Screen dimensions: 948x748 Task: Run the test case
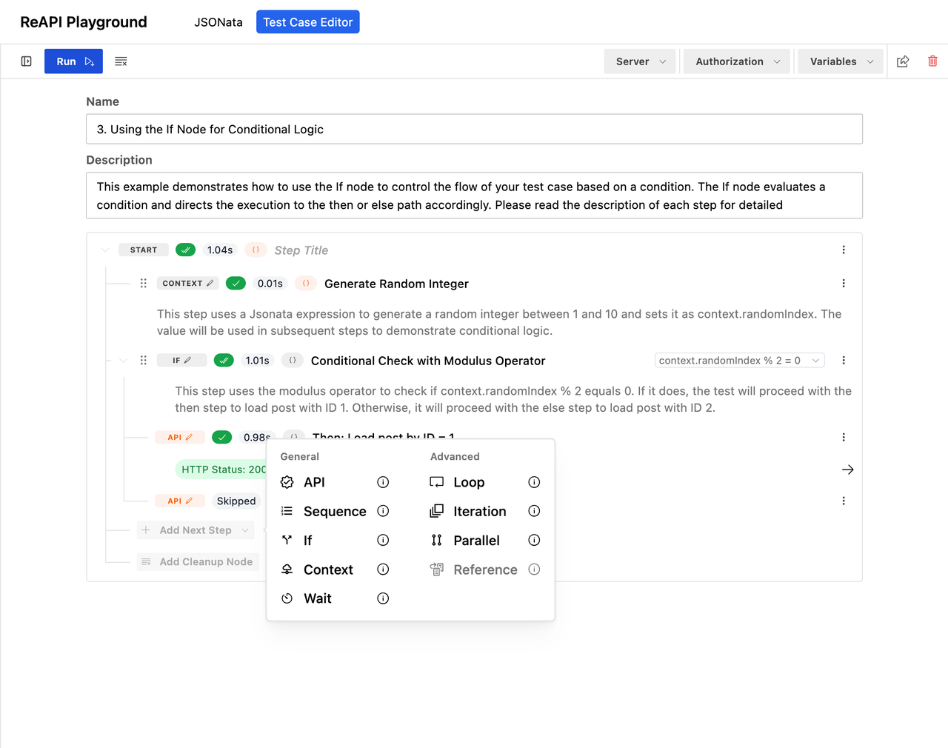coord(73,61)
